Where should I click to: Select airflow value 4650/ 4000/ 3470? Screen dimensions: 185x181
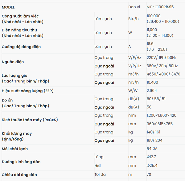pos(163,74)
